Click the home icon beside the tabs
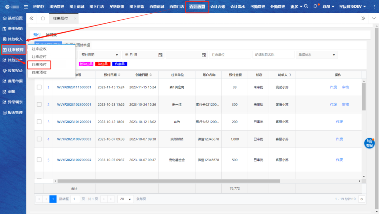The image size is (379, 214). tap(43, 19)
